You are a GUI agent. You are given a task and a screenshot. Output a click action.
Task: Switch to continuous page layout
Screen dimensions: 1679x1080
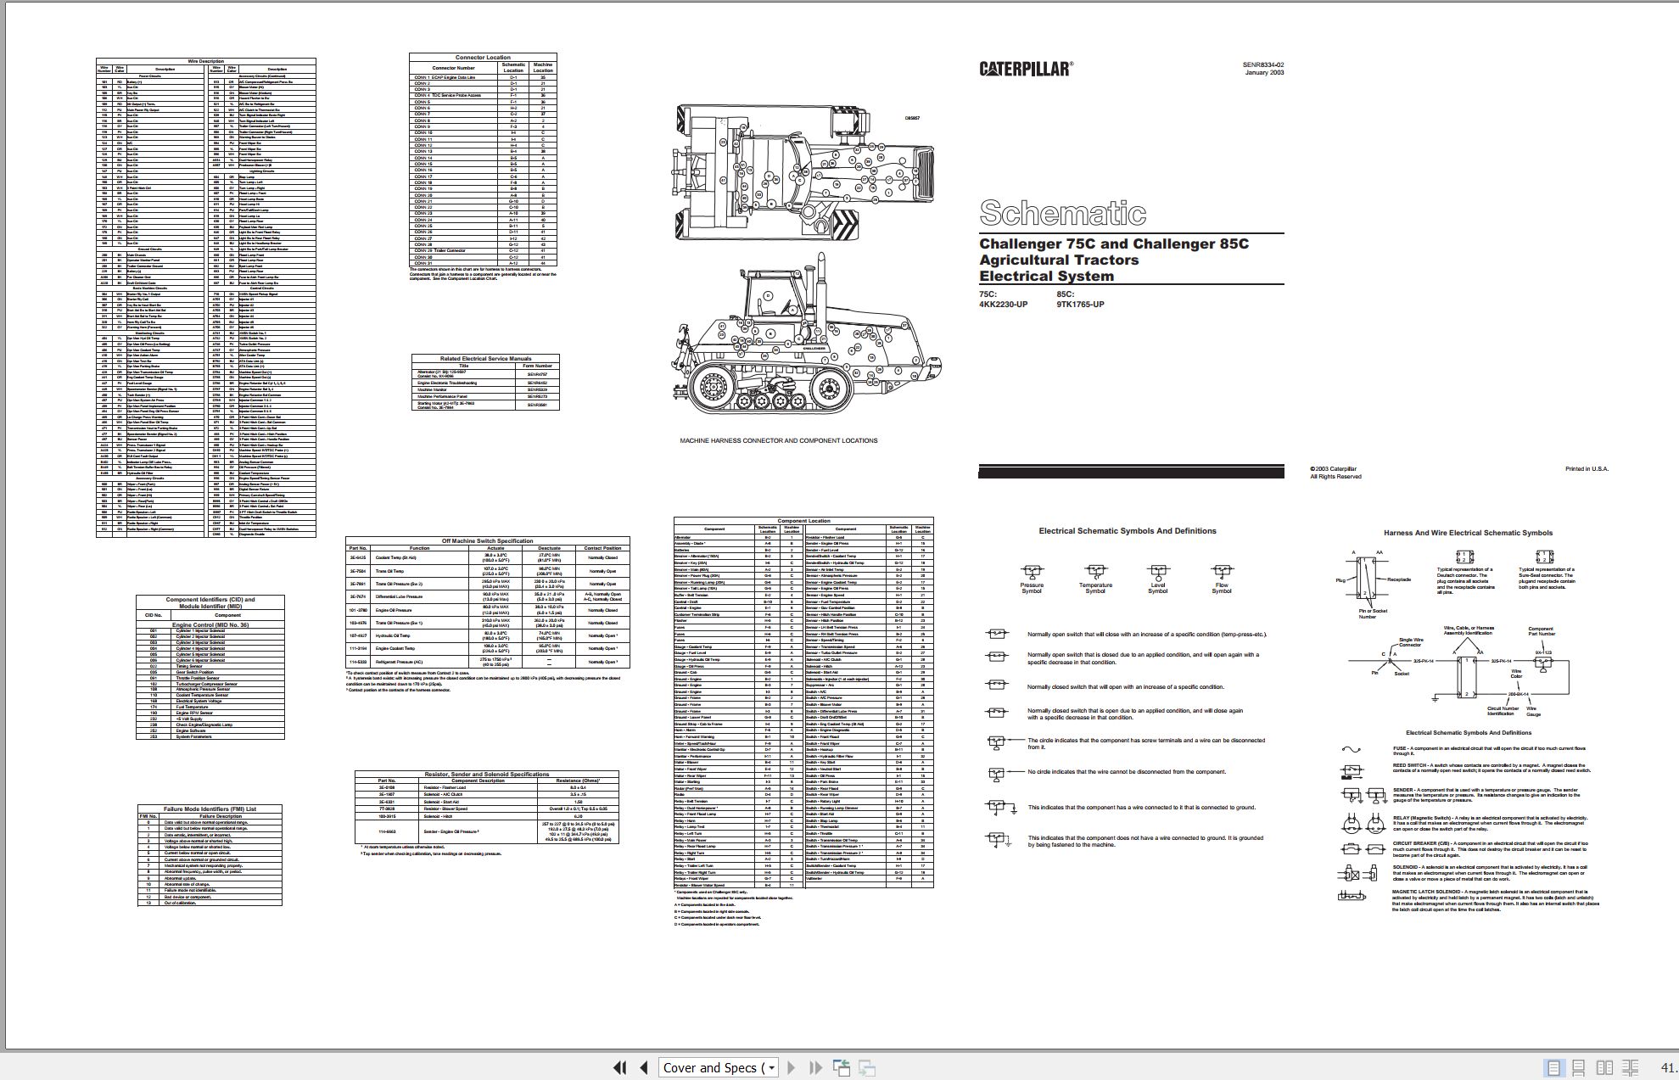[x=1579, y=1067]
